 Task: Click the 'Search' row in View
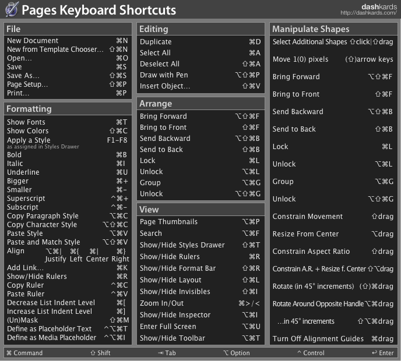point(200,233)
